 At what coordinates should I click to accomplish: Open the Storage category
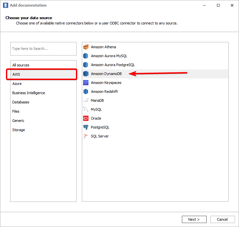[x=18, y=130]
